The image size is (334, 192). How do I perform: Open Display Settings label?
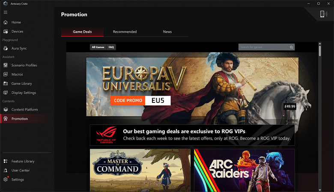tap(24, 93)
